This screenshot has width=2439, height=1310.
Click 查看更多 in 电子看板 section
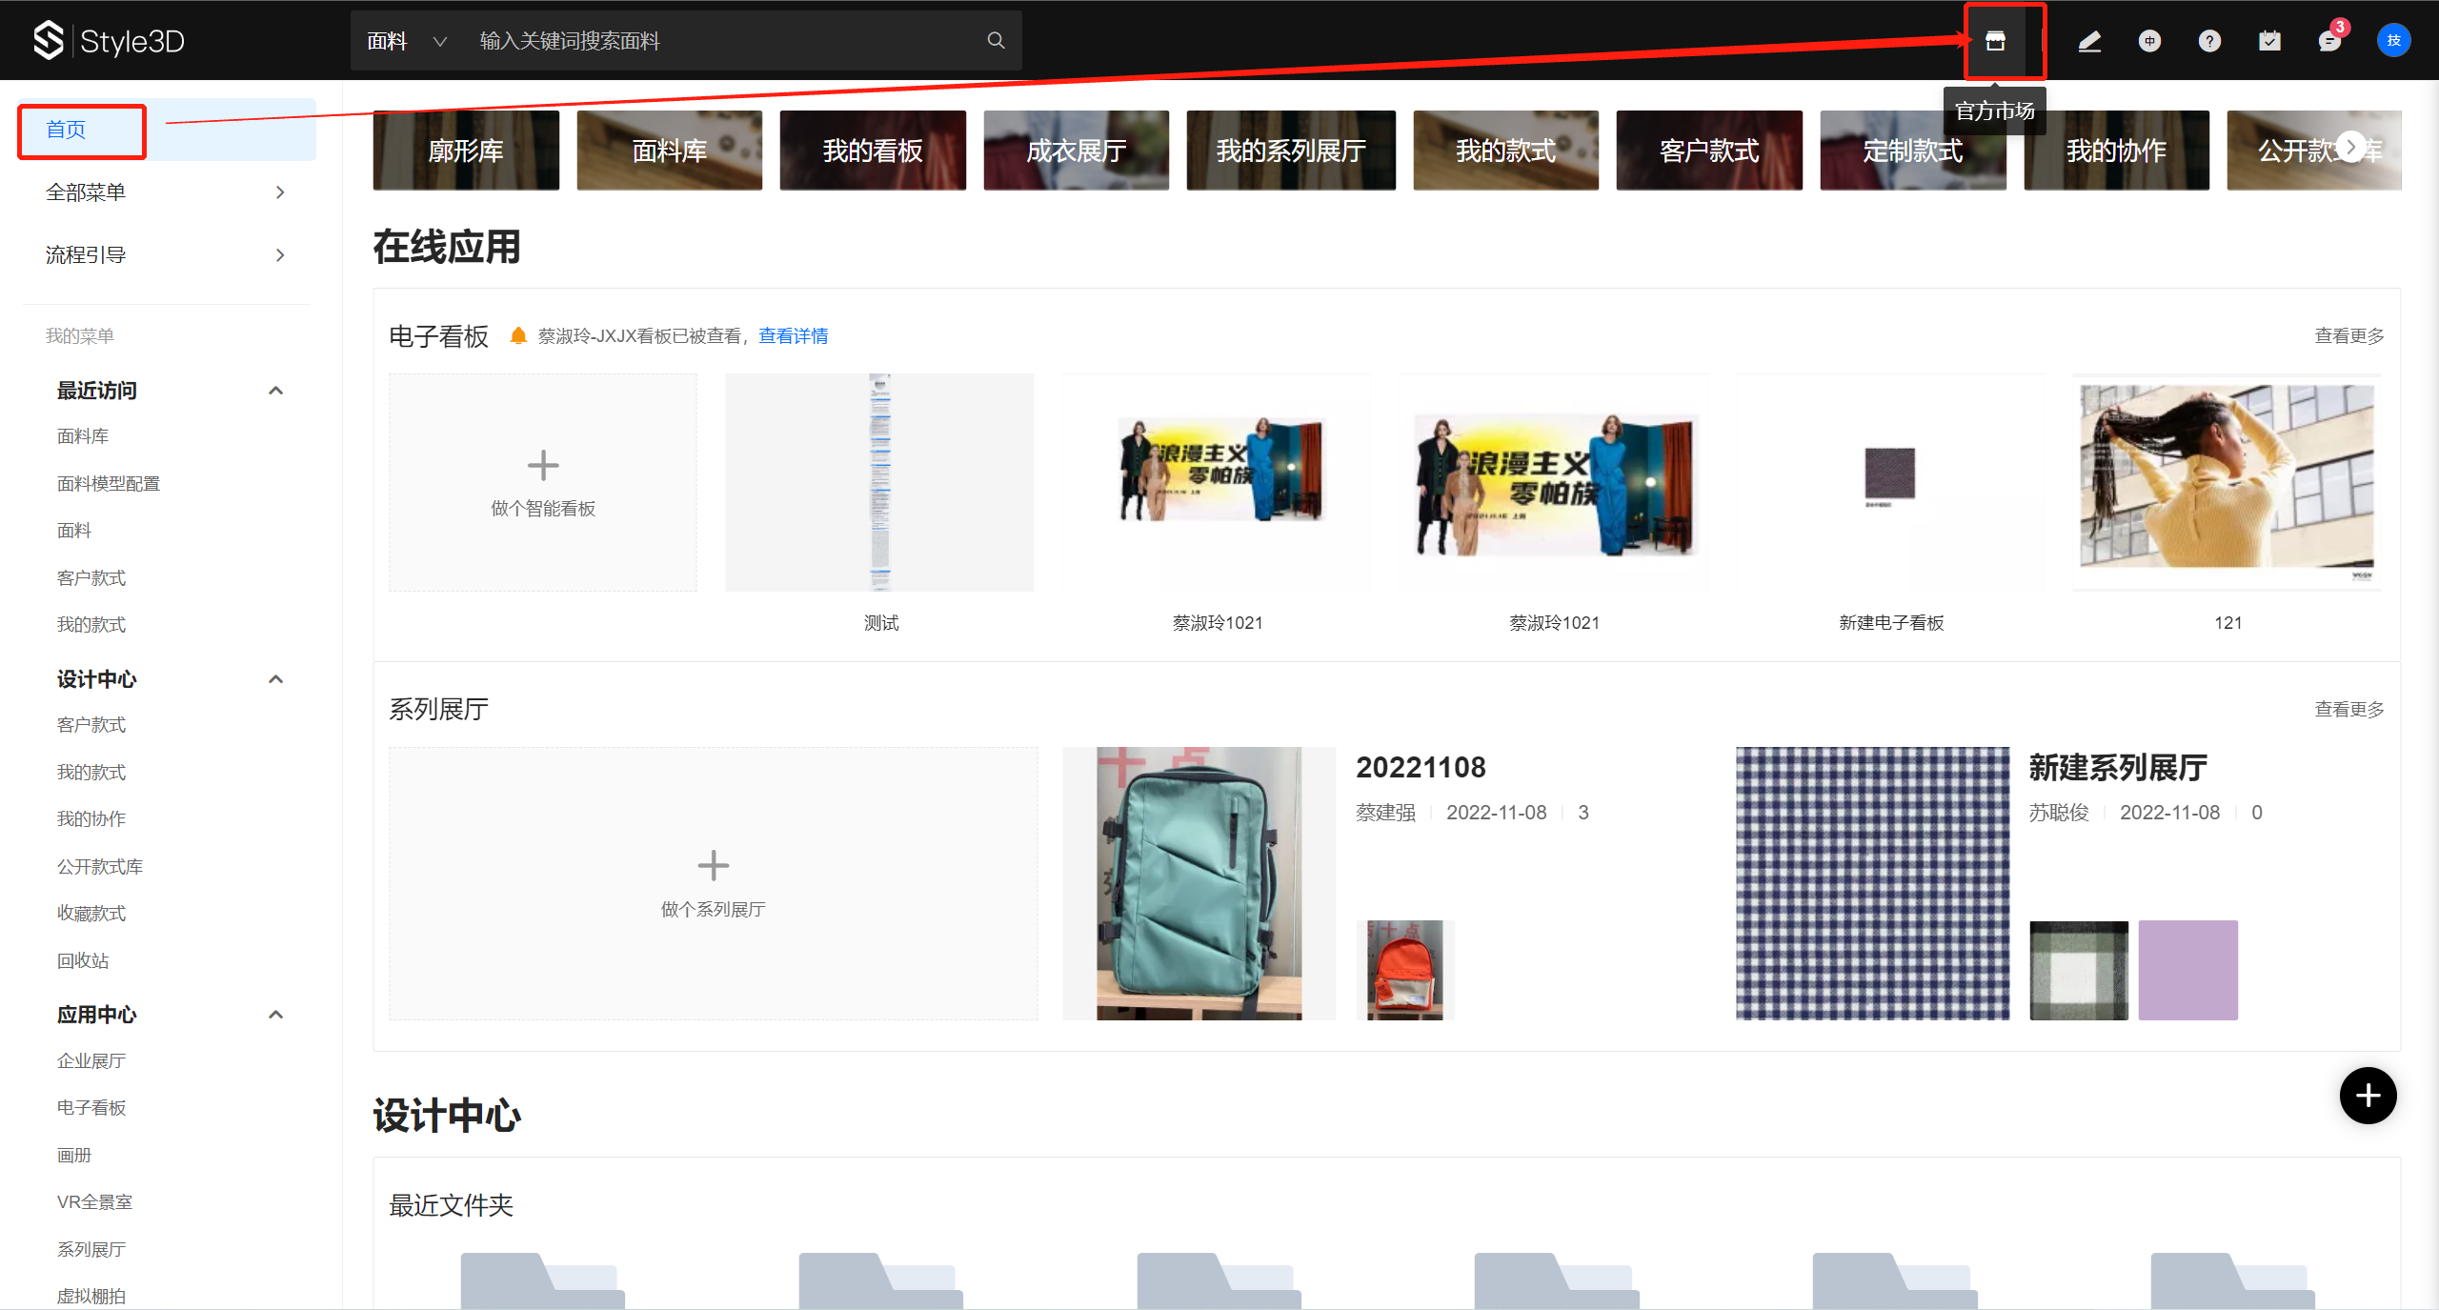pyautogui.click(x=2349, y=335)
